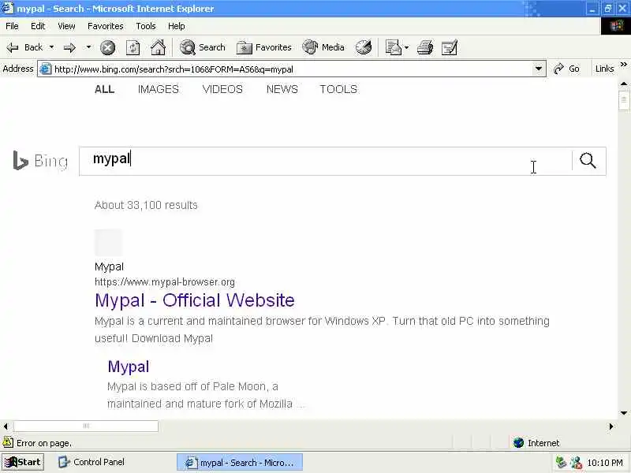Click the vertical scrollbar down arrow
The image size is (631, 473).
click(x=624, y=413)
